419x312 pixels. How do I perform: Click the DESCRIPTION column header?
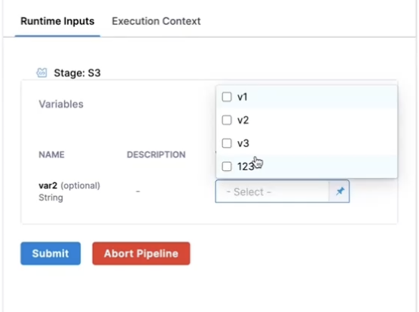[x=156, y=154]
